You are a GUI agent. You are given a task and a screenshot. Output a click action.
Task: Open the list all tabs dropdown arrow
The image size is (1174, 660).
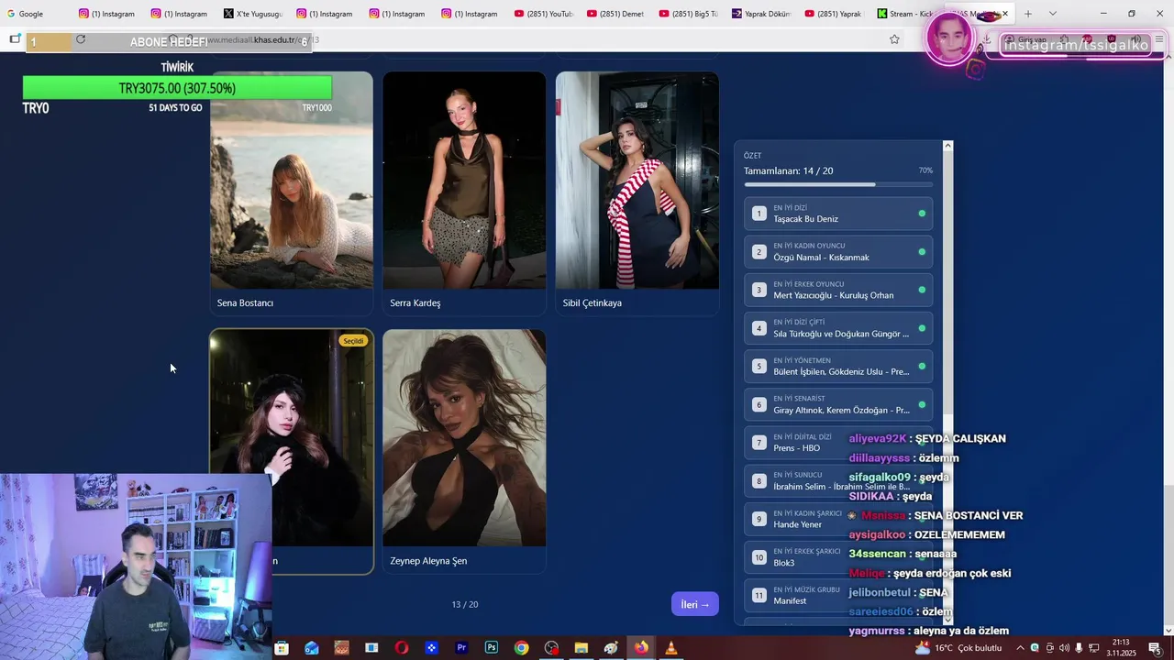(x=1052, y=14)
